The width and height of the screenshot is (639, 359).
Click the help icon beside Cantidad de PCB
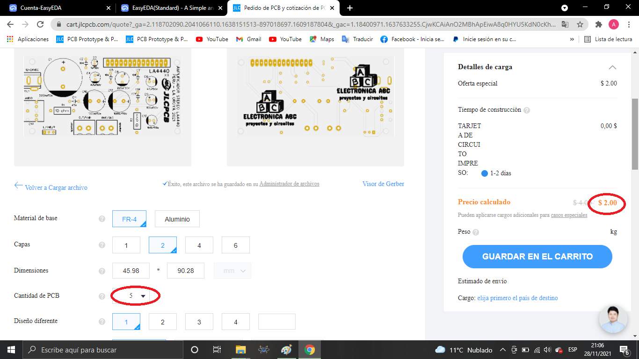click(x=102, y=295)
